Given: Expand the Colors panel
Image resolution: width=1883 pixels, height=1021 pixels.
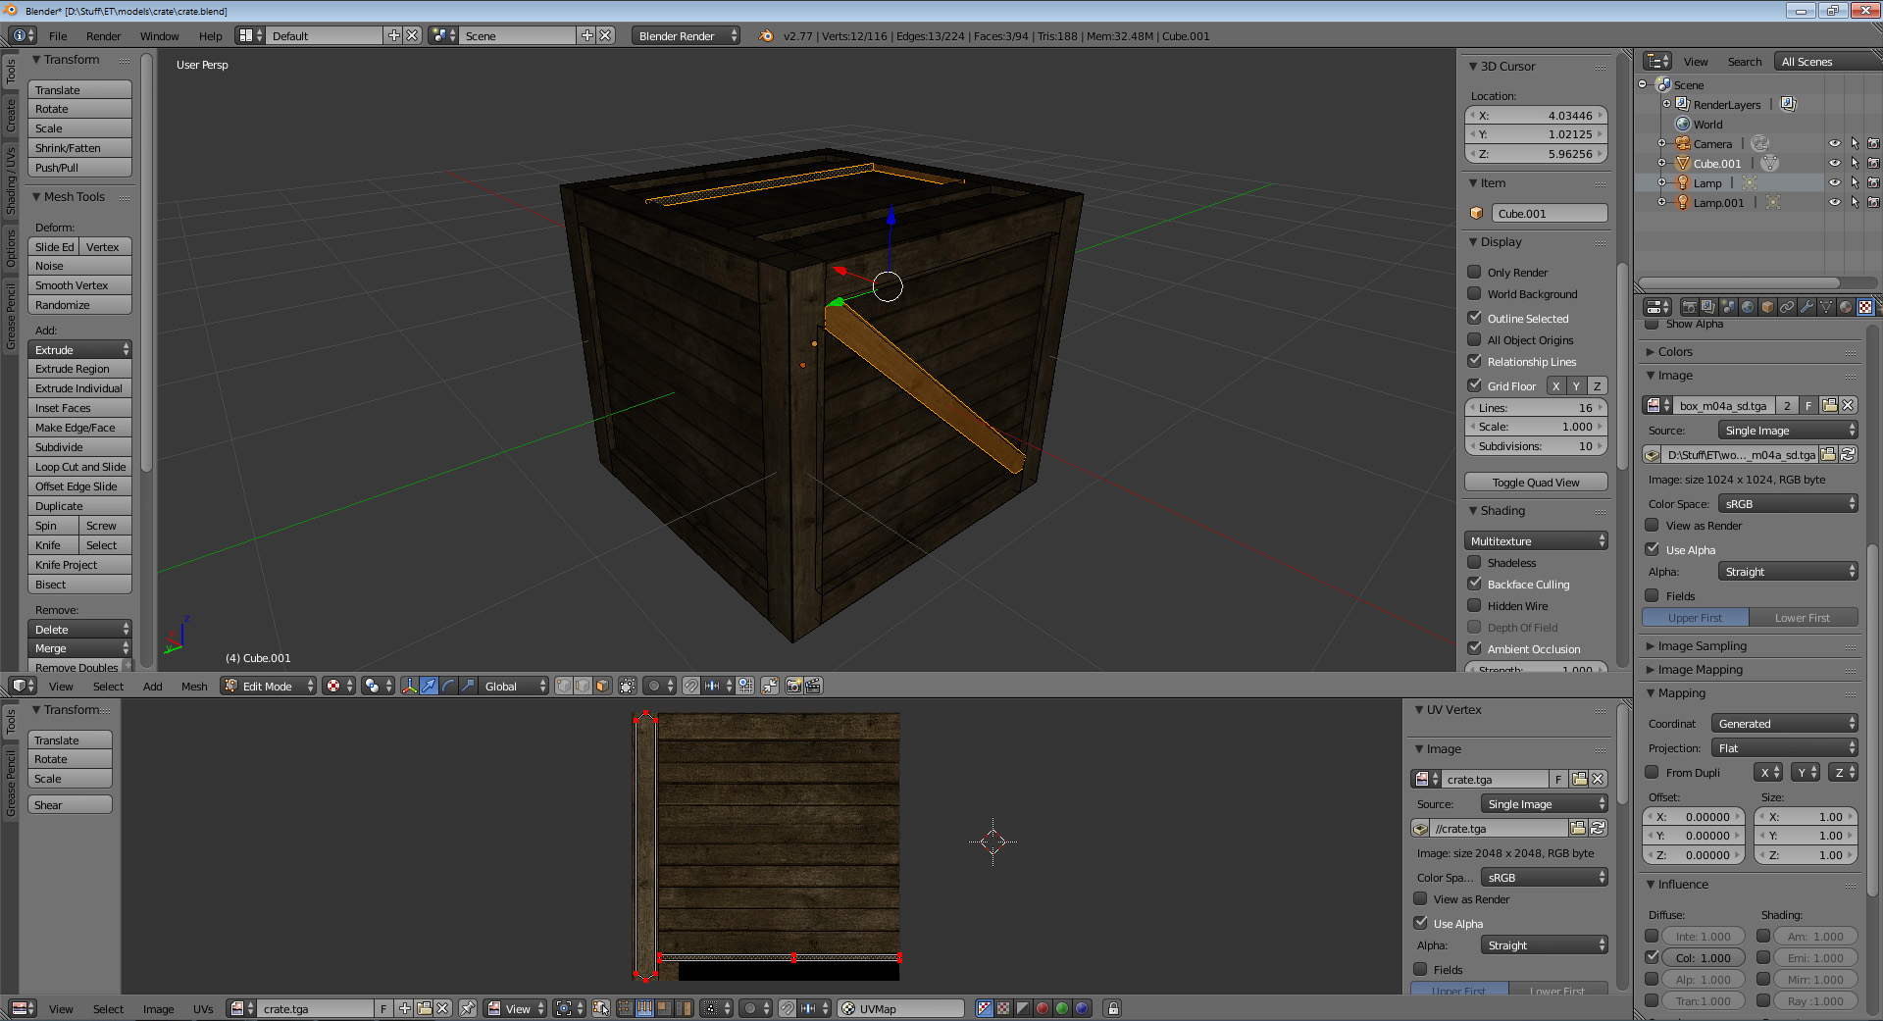Looking at the screenshot, I should point(1675,351).
